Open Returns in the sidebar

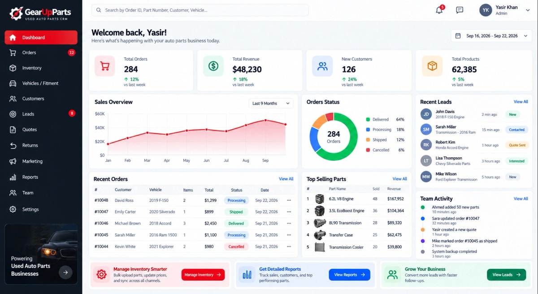pos(41,145)
